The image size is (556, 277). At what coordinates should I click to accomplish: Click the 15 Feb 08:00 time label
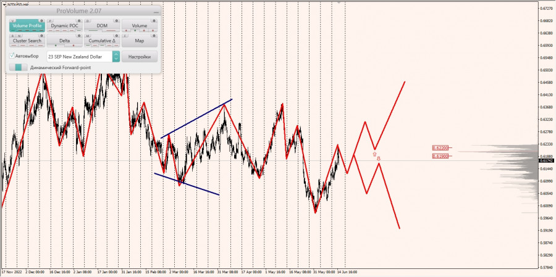[155, 272]
